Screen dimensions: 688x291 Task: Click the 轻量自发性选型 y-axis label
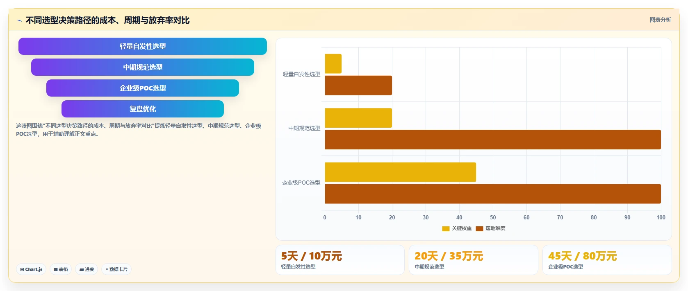coord(301,74)
